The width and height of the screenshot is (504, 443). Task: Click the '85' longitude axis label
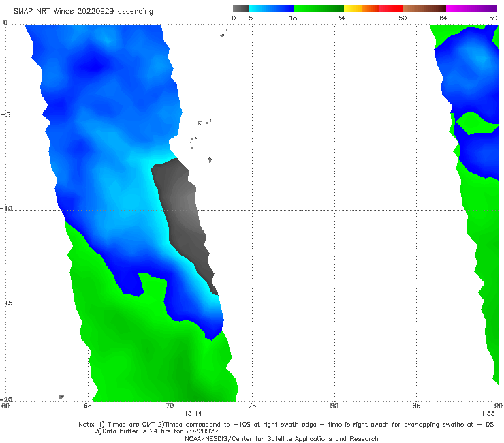click(416, 406)
